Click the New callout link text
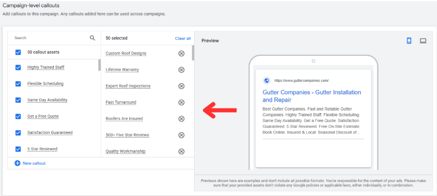Image resolution: width=437 pixels, height=196 pixels. pos(34,163)
